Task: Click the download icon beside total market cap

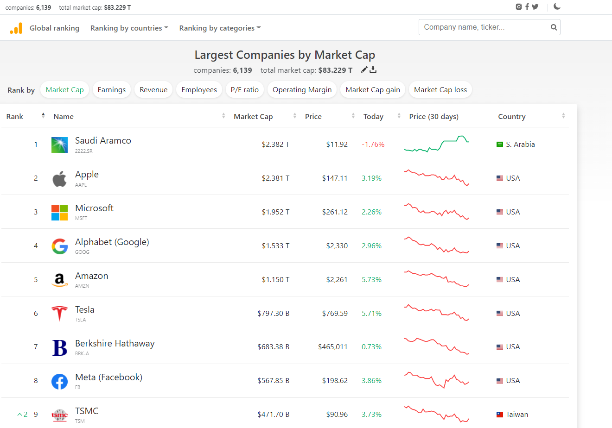Action: click(x=373, y=69)
